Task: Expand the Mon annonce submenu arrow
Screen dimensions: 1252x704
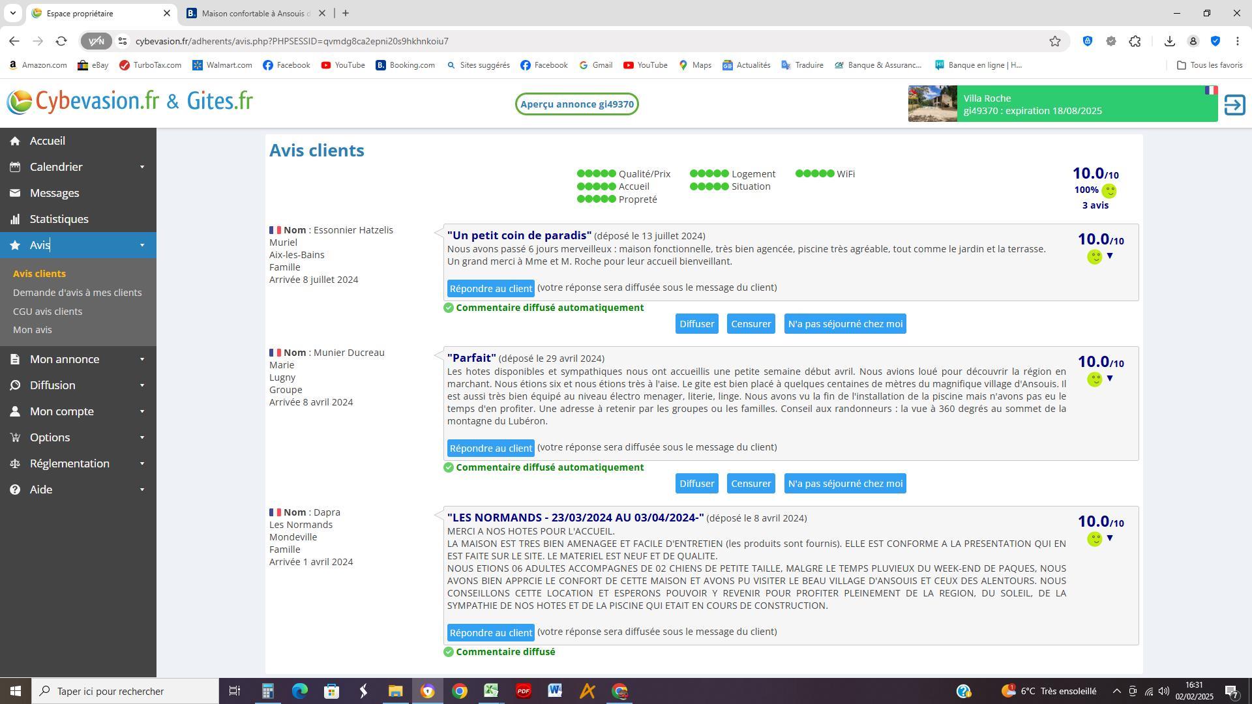Action: point(142,359)
